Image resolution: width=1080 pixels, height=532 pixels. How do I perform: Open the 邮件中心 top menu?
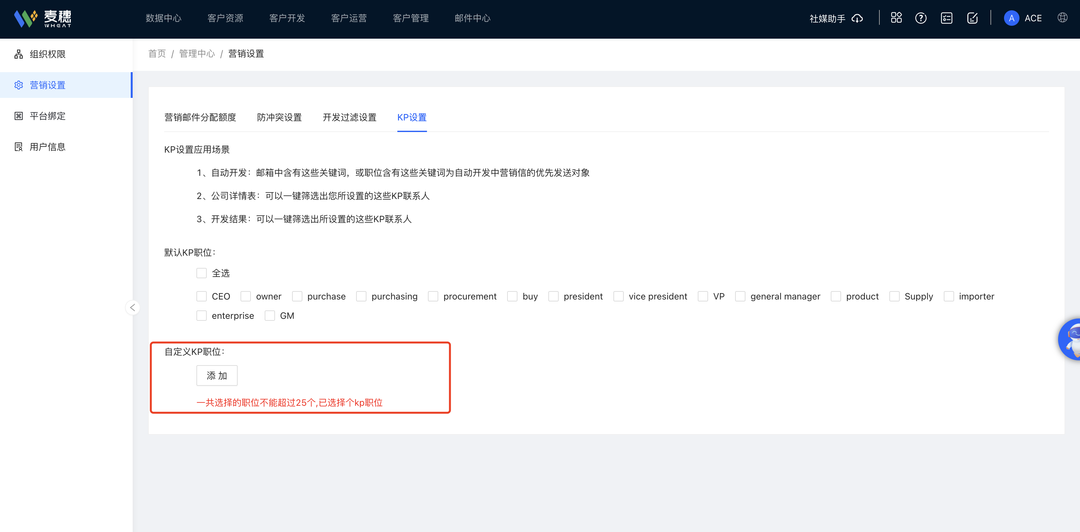pos(472,18)
